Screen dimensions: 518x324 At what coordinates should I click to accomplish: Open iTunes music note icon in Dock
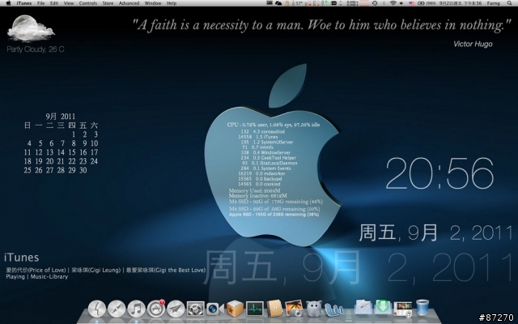click(x=137, y=309)
